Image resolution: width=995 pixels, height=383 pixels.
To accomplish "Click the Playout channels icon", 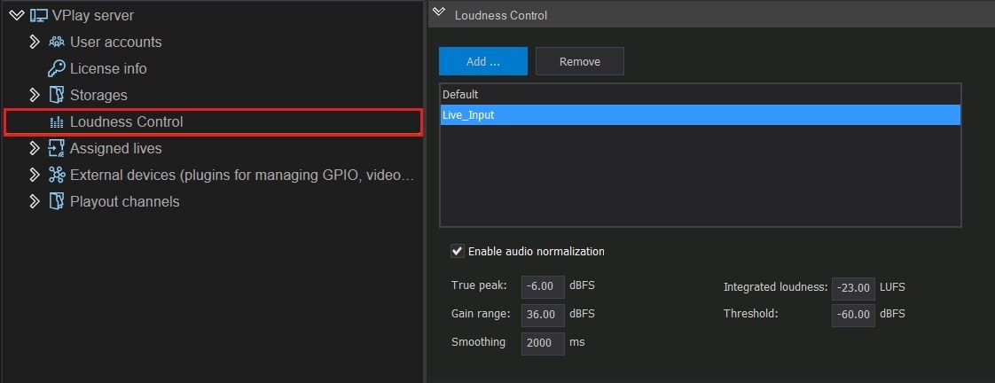I will 57,201.
